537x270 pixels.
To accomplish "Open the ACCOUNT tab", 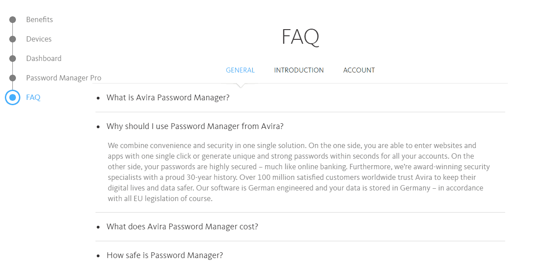I will (359, 70).
